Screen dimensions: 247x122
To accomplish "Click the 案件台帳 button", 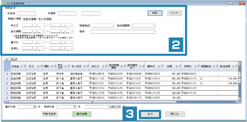I will pyautogui.click(x=82, y=114).
